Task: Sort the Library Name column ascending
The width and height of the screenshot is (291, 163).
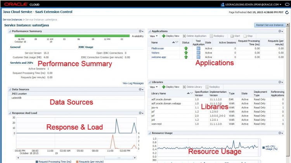Action: coord(188,93)
